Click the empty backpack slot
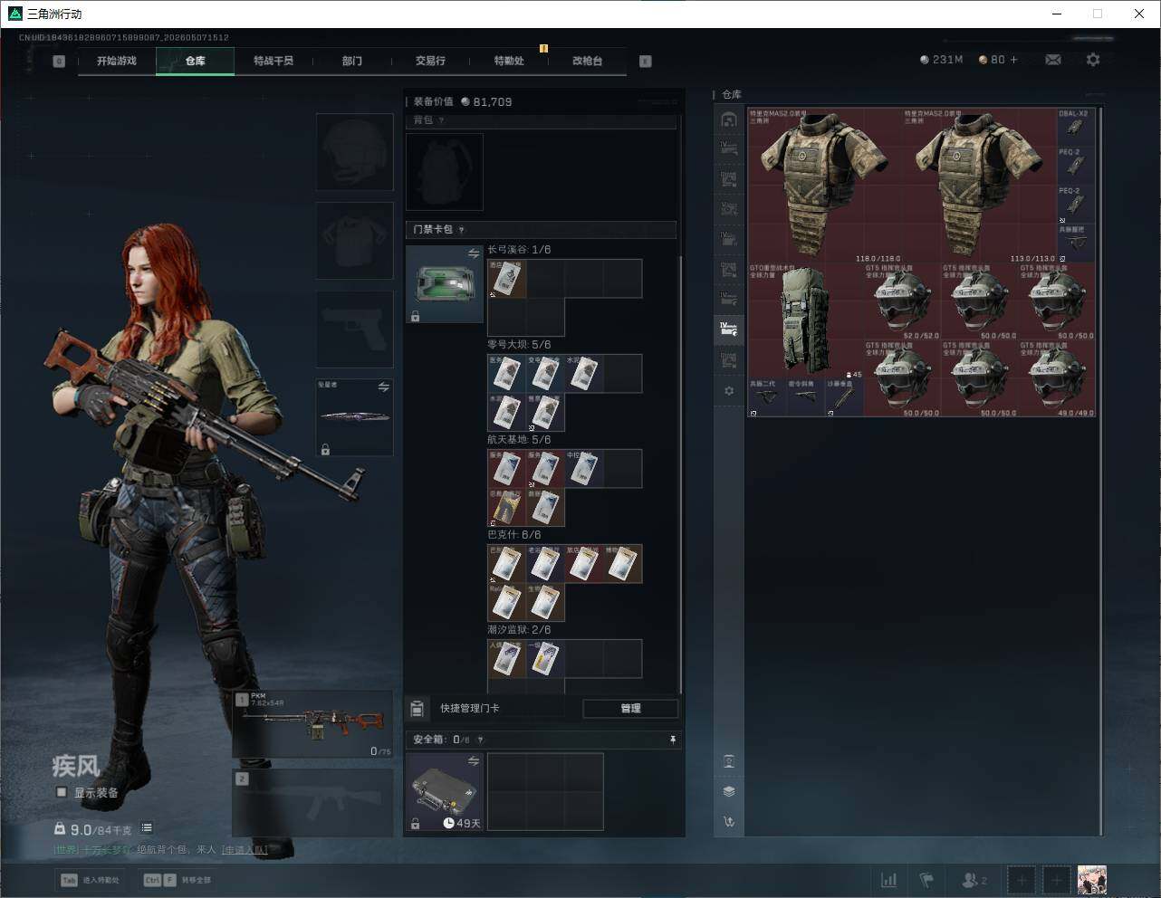The height and width of the screenshot is (898, 1161). (x=445, y=172)
